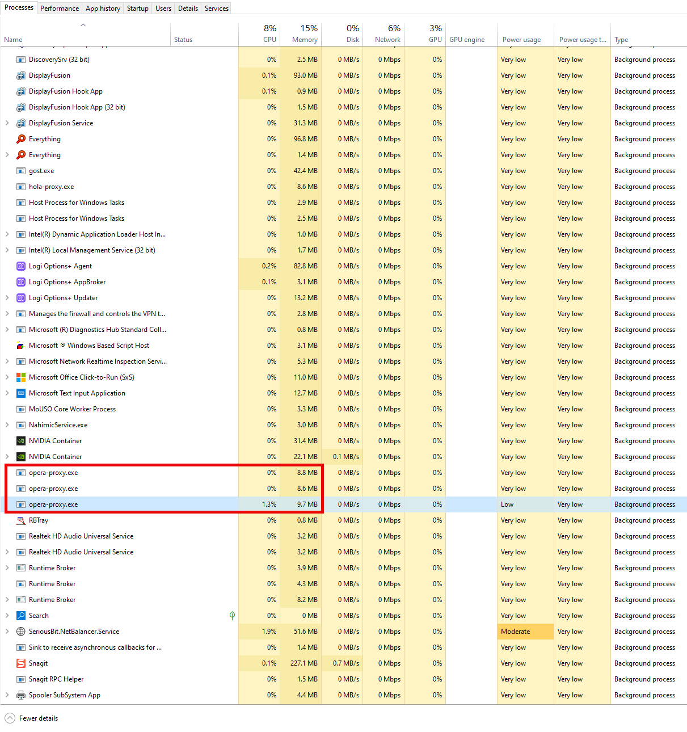Click the Sink to receive asynchronous callbacks icon
The image size is (687, 732).
click(x=21, y=647)
